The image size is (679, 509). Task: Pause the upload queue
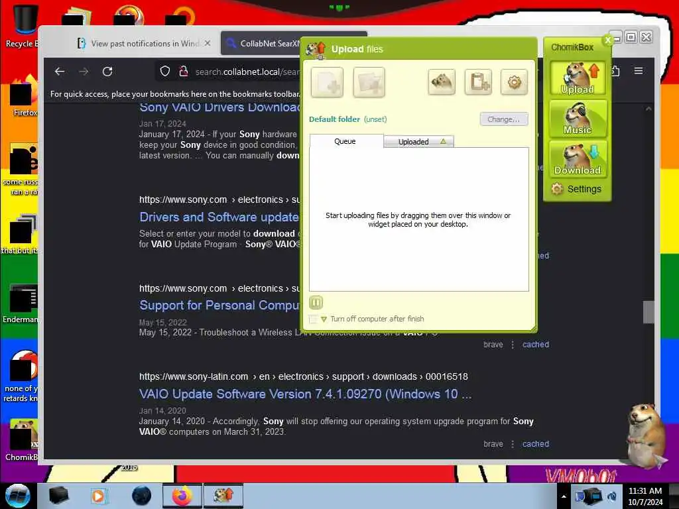click(x=316, y=302)
